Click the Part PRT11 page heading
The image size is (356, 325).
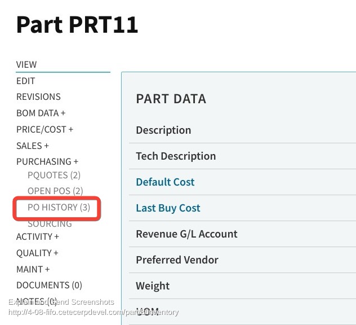coord(77,25)
